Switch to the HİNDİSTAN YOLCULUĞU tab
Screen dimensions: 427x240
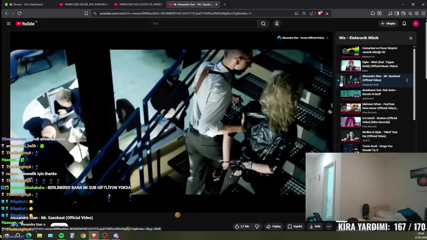tap(138, 4)
